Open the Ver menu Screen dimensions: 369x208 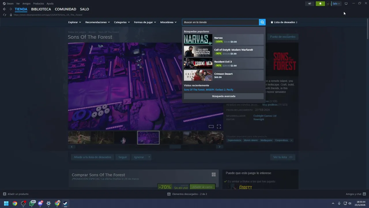[18, 4]
